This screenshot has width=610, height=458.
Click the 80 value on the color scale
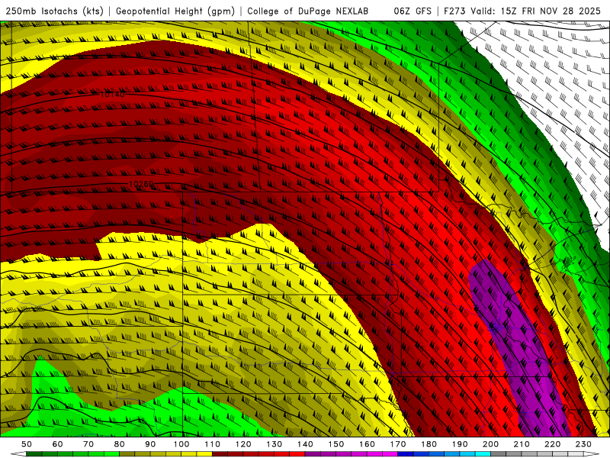(x=120, y=444)
